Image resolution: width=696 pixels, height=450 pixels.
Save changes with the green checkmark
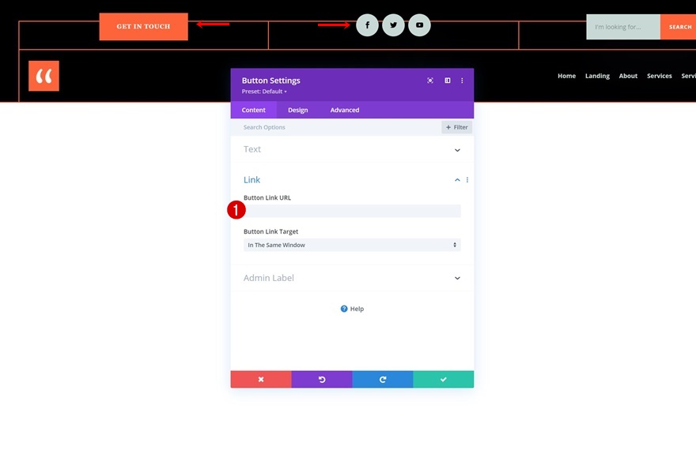444,380
